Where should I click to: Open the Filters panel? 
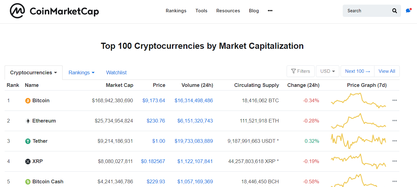click(x=300, y=71)
